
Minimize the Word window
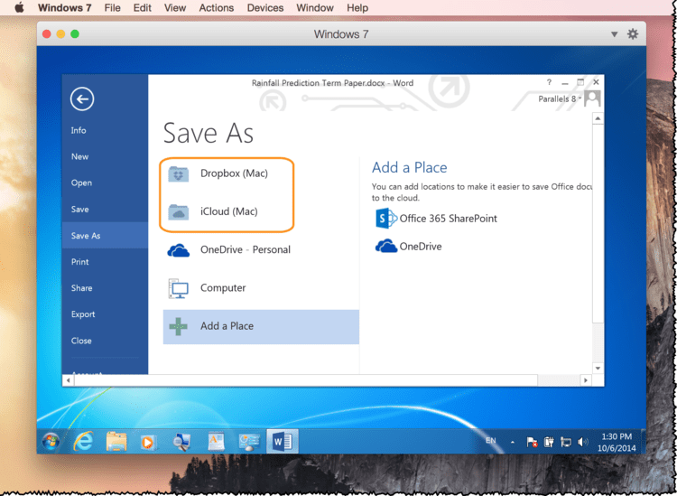click(565, 82)
